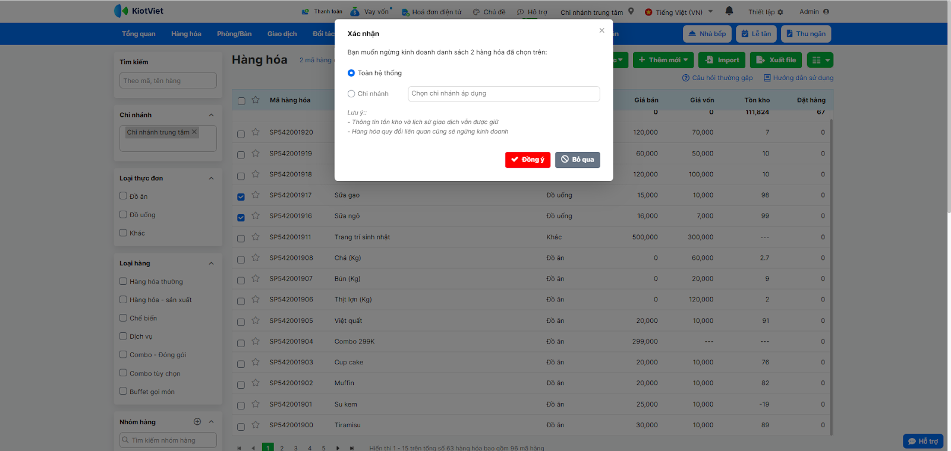951x451 pixels.
Task: Open the Nhà bếp screen
Action: [x=707, y=34]
